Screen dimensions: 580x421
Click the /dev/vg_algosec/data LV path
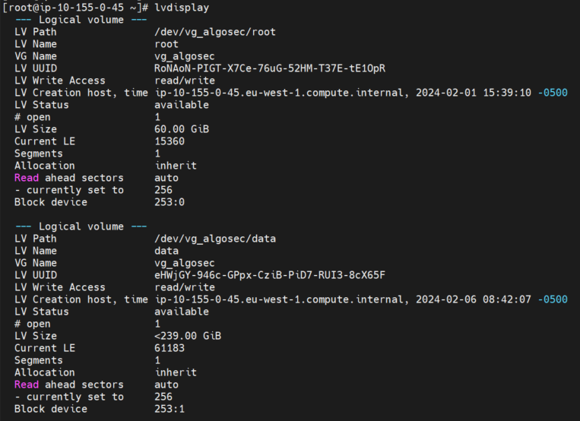click(215, 239)
